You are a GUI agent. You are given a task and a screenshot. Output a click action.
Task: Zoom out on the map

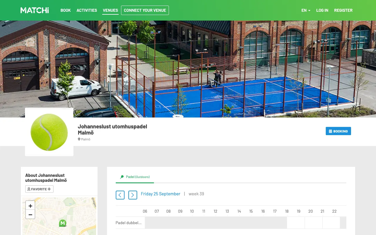30,214
